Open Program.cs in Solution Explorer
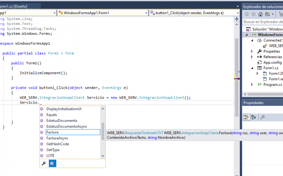283x176 pixels. point(272,84)
